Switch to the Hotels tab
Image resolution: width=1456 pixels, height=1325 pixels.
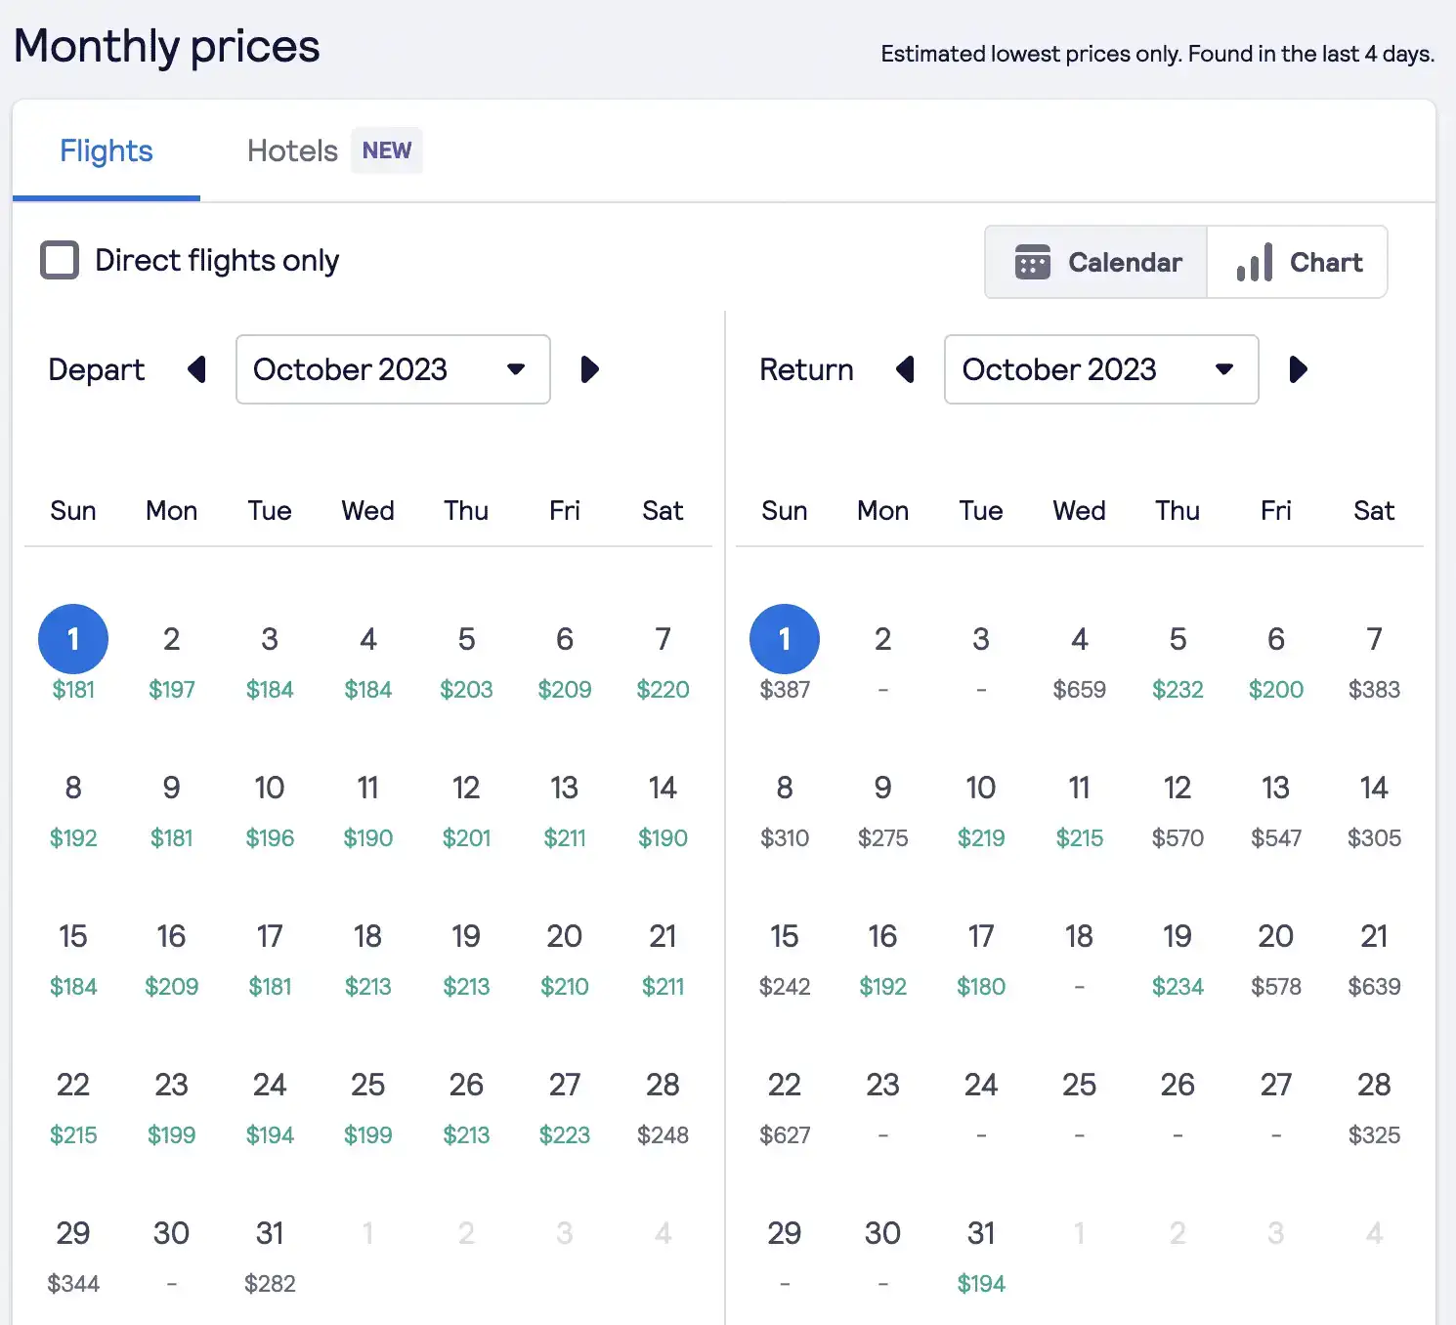coord(292,151)
